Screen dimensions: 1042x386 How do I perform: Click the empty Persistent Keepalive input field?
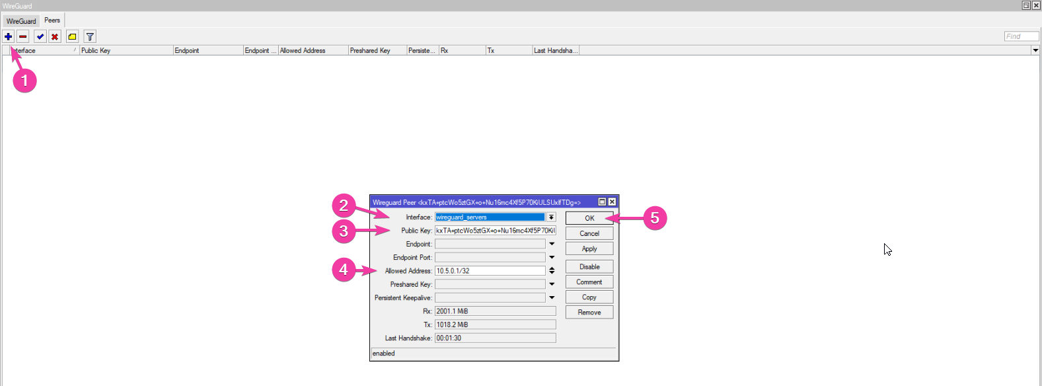(x=490, y=297)
